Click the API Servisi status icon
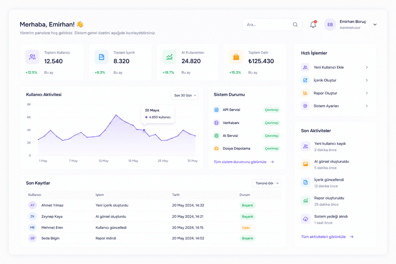This screenshot has height=264, width=396. [217, 110]
